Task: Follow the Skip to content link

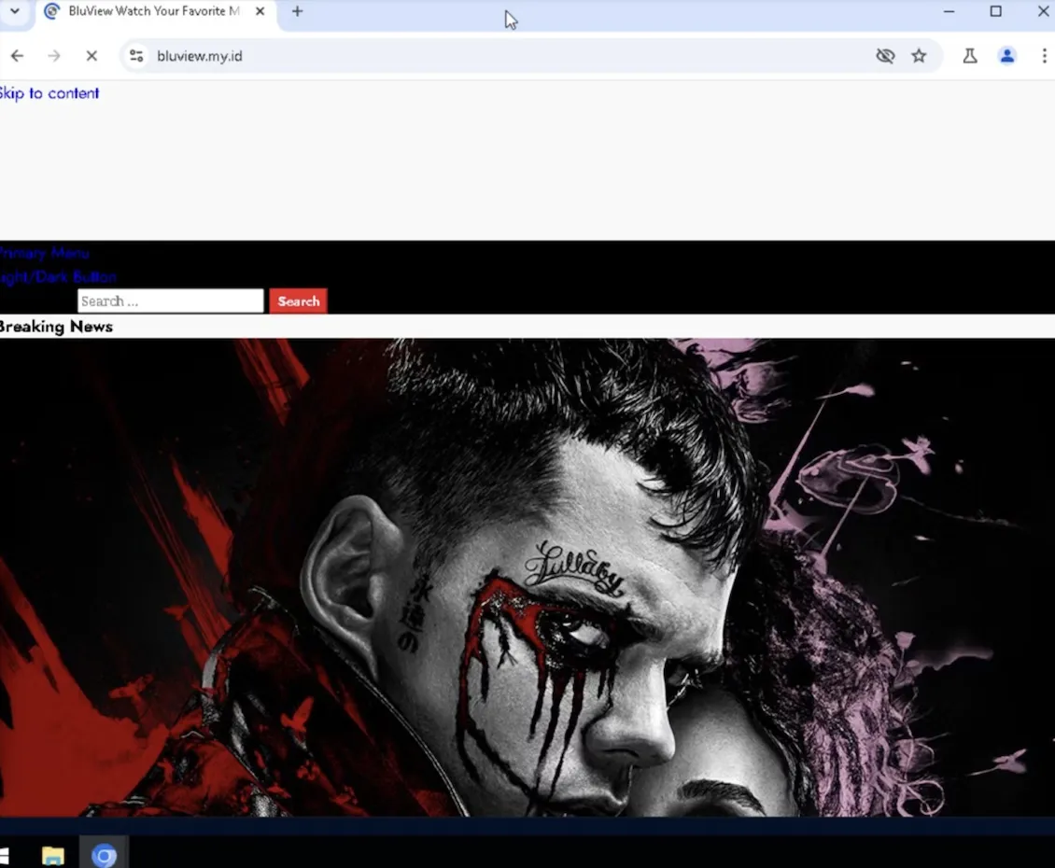Action: click(x=49, y=93)
